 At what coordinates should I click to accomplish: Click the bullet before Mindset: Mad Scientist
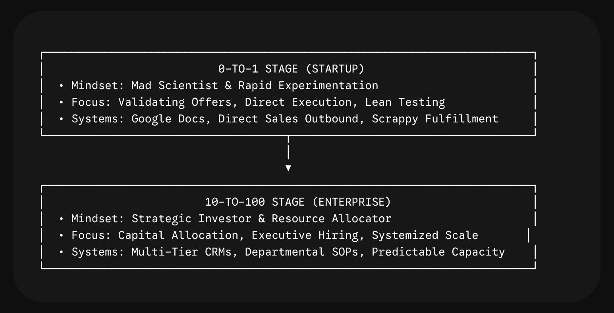pos(61,86)
